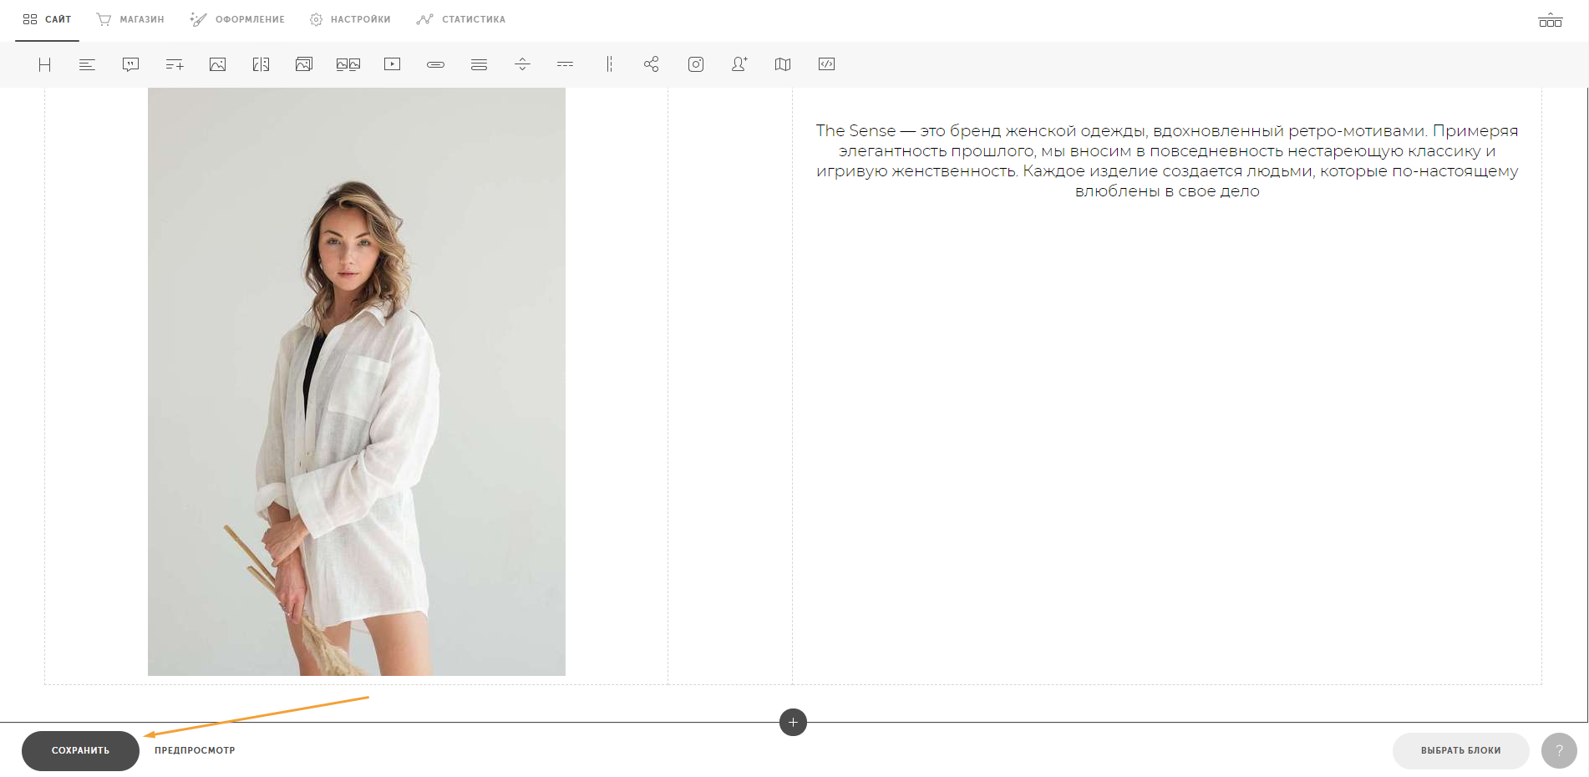Insert the form lines block

point(480,64)
